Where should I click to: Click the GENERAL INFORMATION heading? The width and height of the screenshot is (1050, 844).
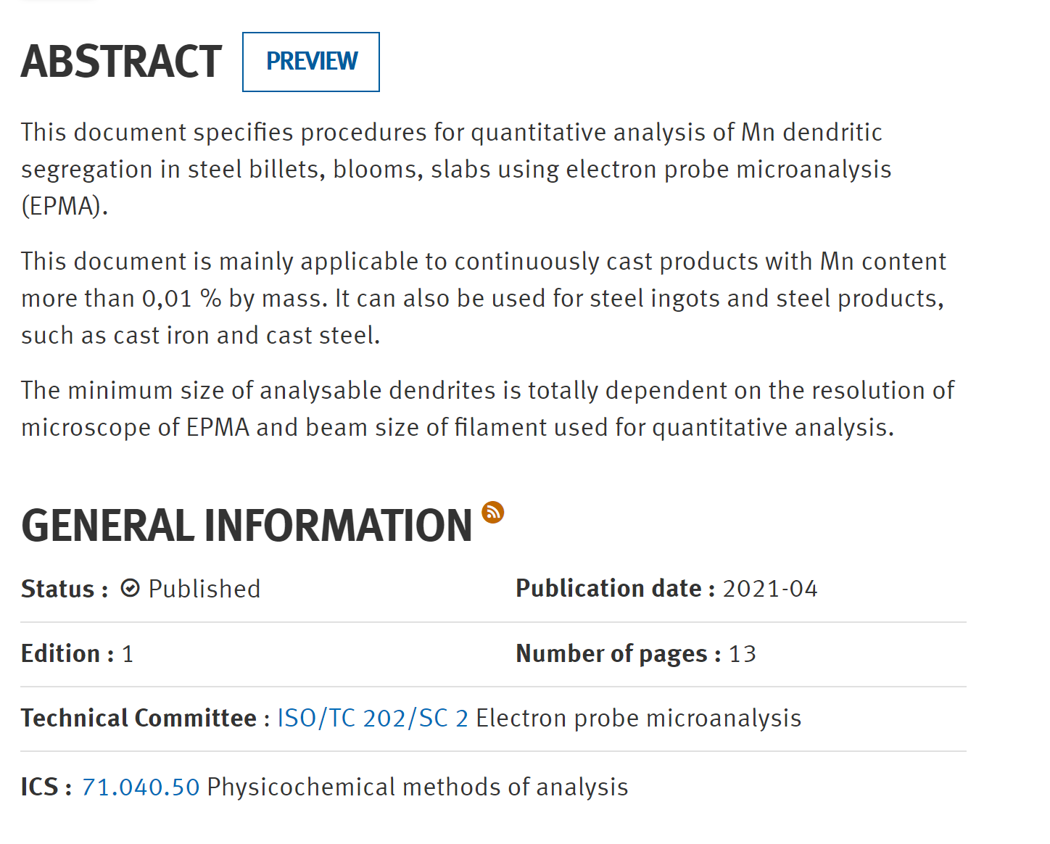click(x=247, y=526)
